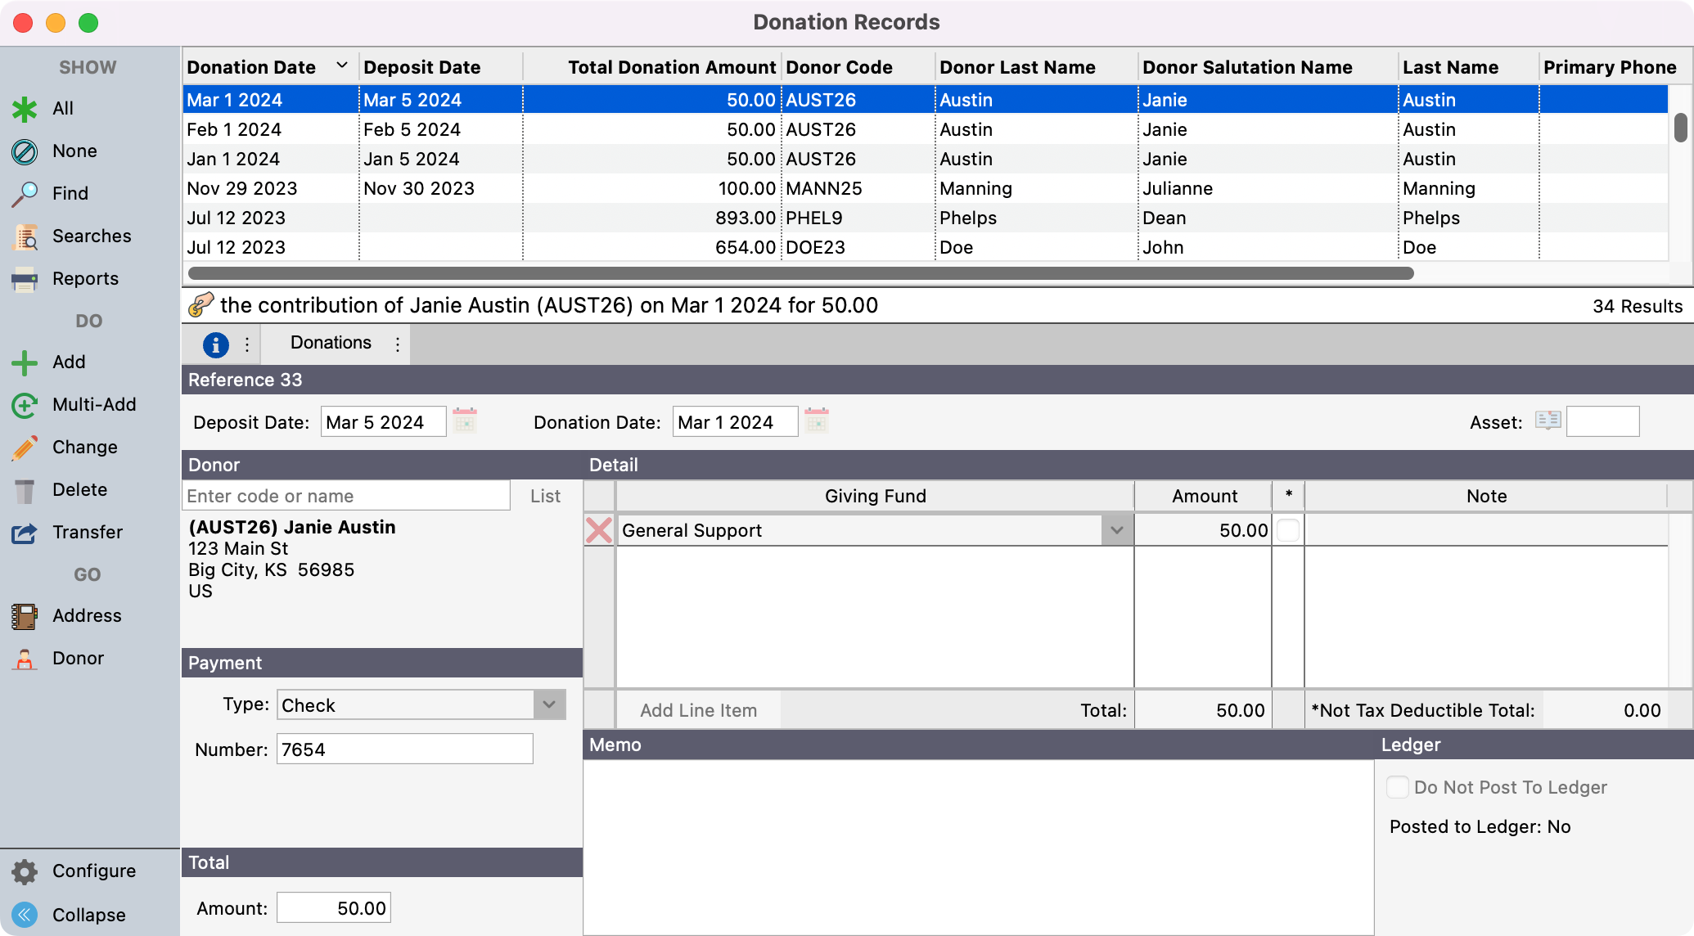Open the Donations tab options menu
Image resolution: width=1694 pixels, height=936 pixels.
tap(398, 344)
